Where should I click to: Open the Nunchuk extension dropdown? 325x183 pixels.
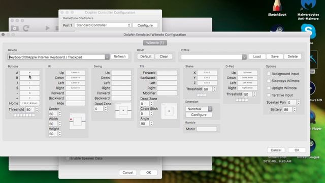pyautogui.click(x=199, y=109)
